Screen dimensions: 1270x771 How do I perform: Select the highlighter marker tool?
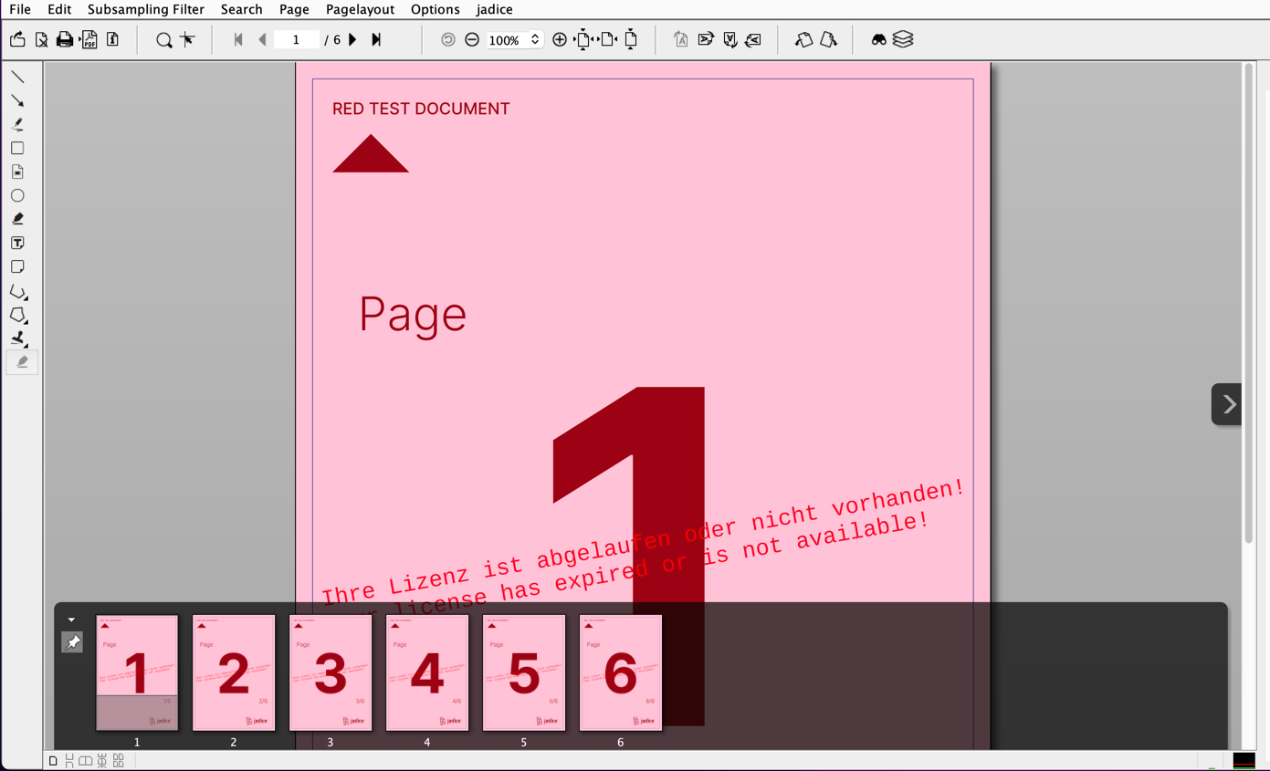point(17,219)
